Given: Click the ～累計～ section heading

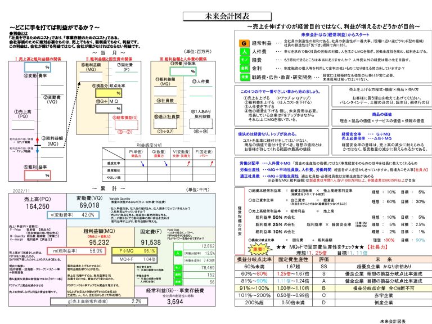Looking at the screenshot, I should click(x=109, y=189).
